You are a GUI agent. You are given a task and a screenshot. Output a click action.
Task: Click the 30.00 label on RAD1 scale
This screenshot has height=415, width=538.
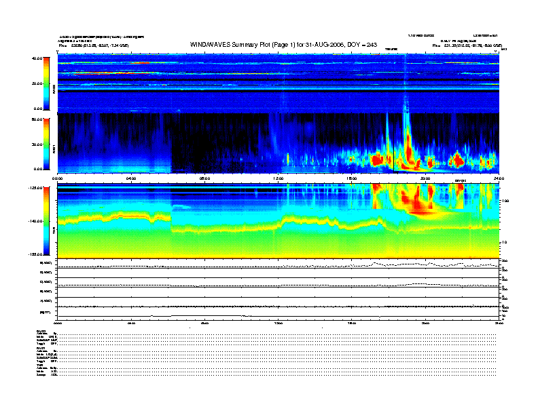37,144
